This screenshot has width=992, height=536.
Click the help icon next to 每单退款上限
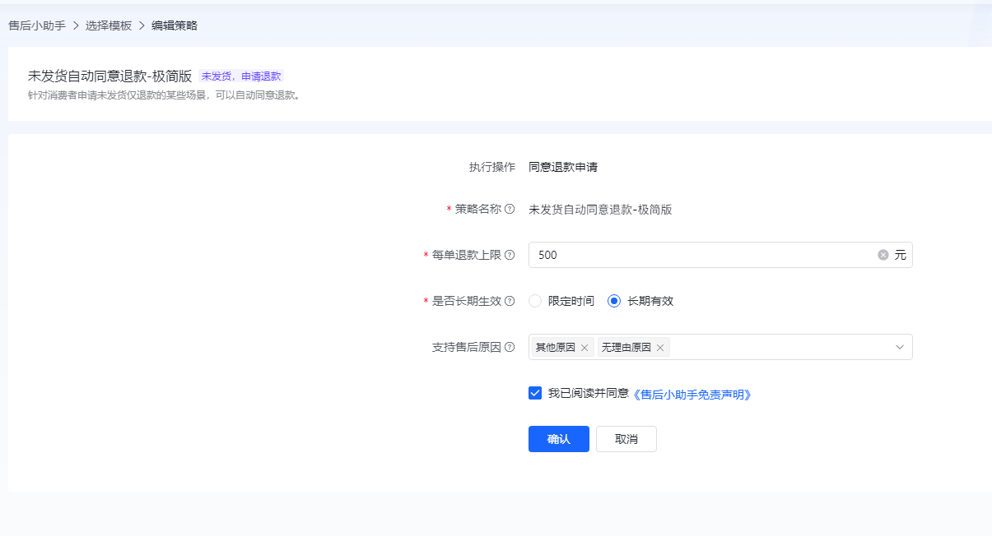[x=510, y=256]
